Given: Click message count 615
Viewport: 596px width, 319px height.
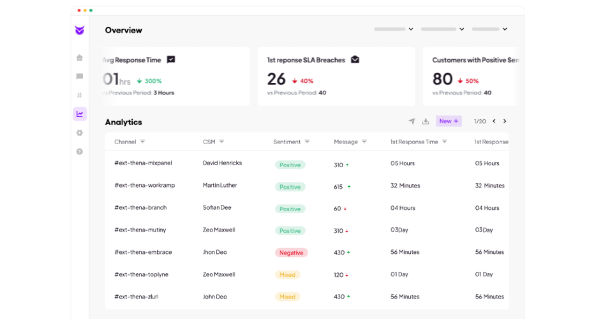Looking at the screenshot, I should coord(338,187).
